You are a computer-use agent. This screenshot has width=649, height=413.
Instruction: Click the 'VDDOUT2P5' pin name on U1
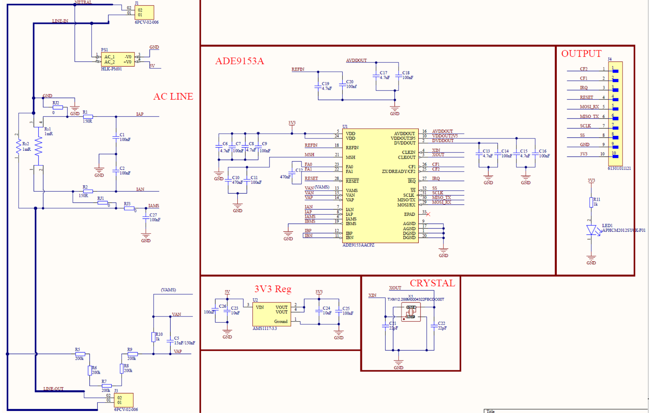(x=403, y=138)
